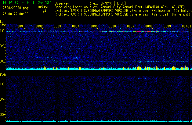192x125 pixels.
Task: Click the HROFFT title text
Action: 17,3
